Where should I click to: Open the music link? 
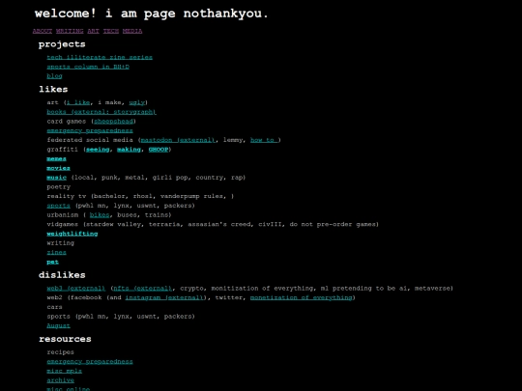point(57,178)
